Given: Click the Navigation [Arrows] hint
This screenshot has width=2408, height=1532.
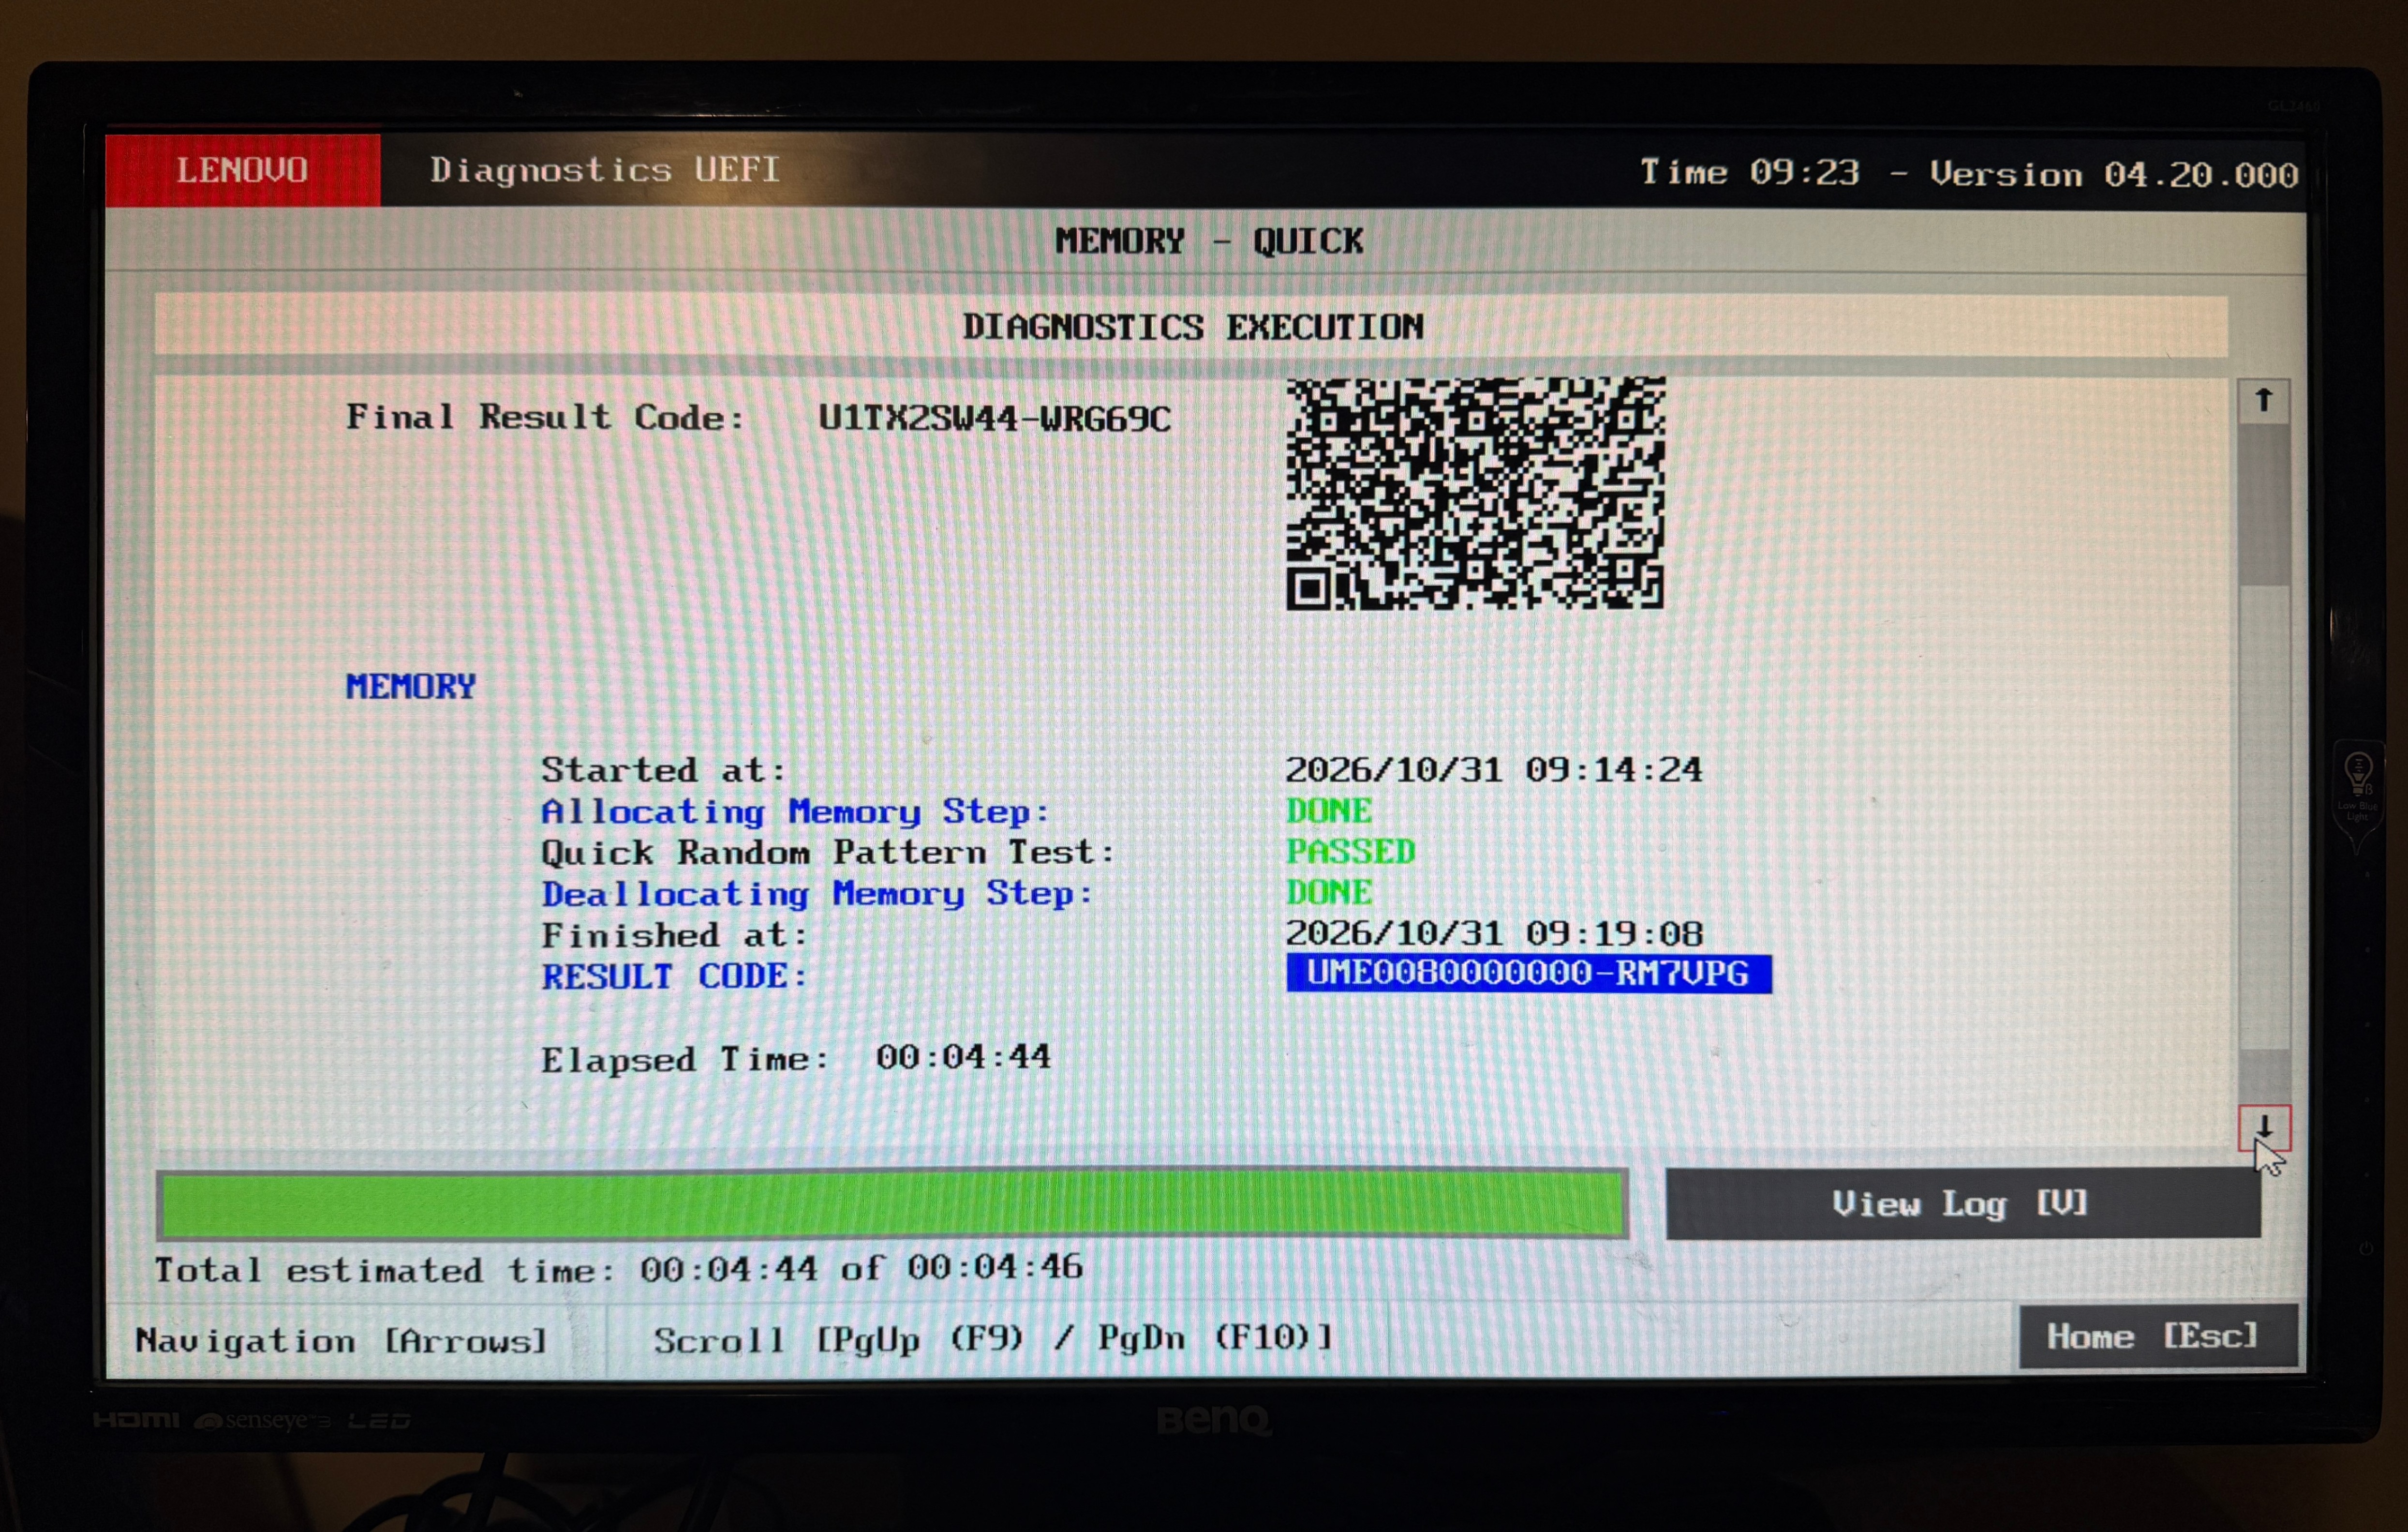Looking at the screenshot, I should point(342,1341).
